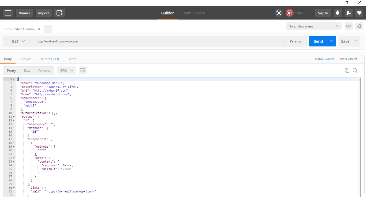
Task: Collapse the namespaces array on line 6
Action: (14, 98)
